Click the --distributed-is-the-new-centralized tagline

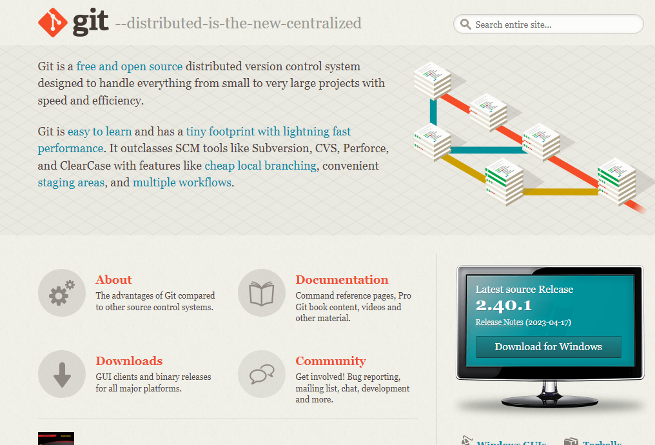pos(239,23)
